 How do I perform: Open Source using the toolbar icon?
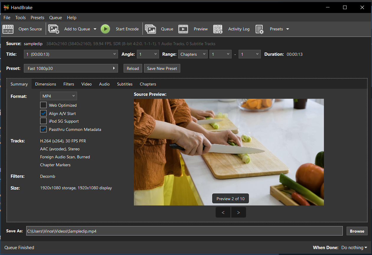(x=8, y=29)
